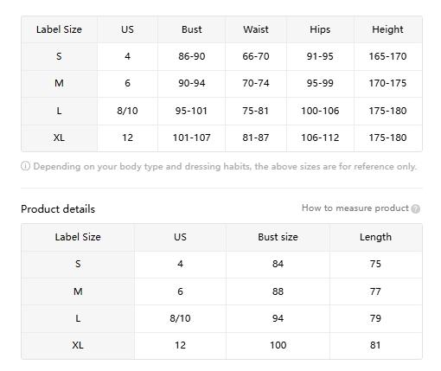441x371 pixels.
Task: Select the XL row in first table
Action: coord(221,138)
